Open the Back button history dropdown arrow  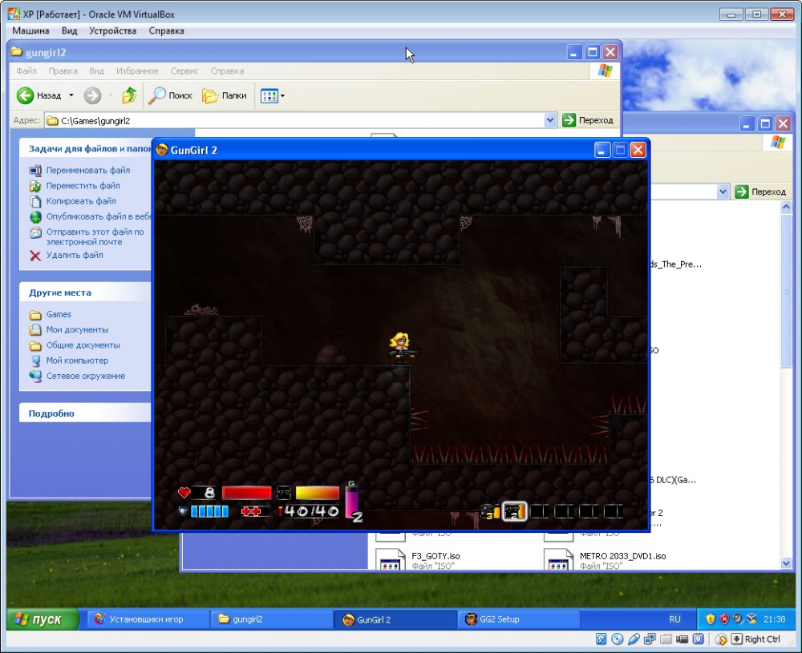click(x=71, y=95)
